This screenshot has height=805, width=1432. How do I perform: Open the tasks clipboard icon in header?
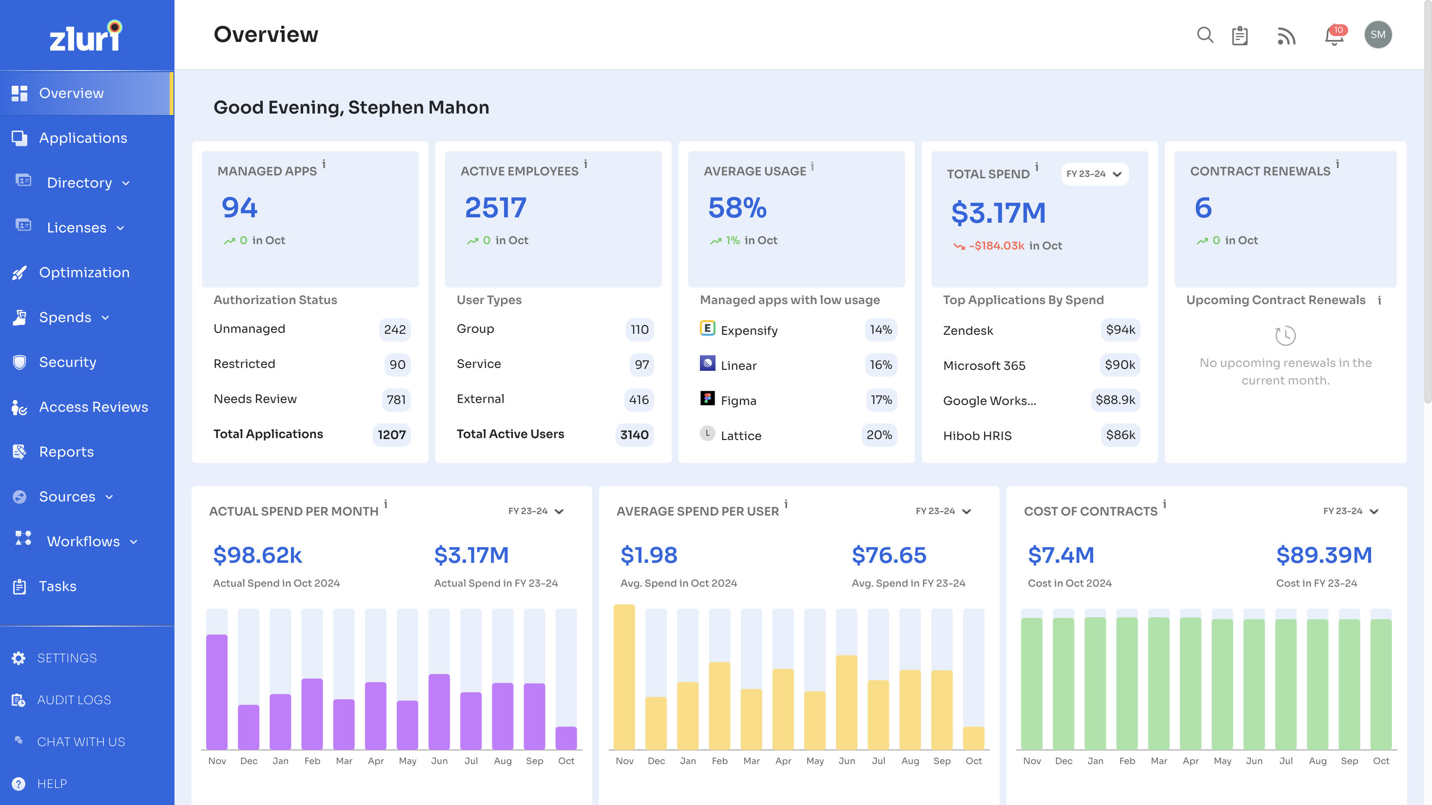[x=1239, y=36]
